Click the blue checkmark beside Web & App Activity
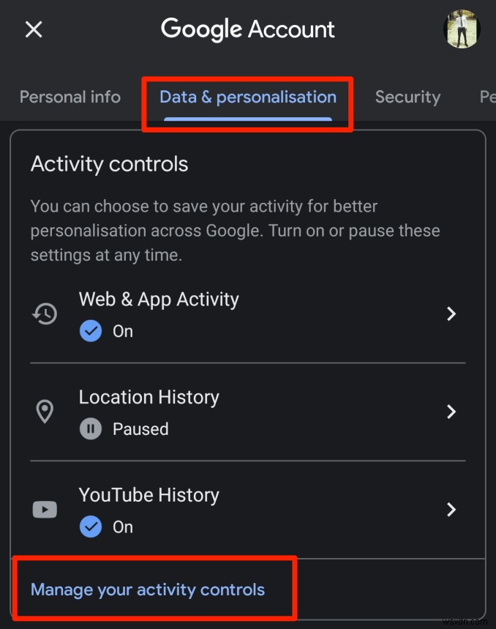496x629 pixels. [x=90, y=331]
